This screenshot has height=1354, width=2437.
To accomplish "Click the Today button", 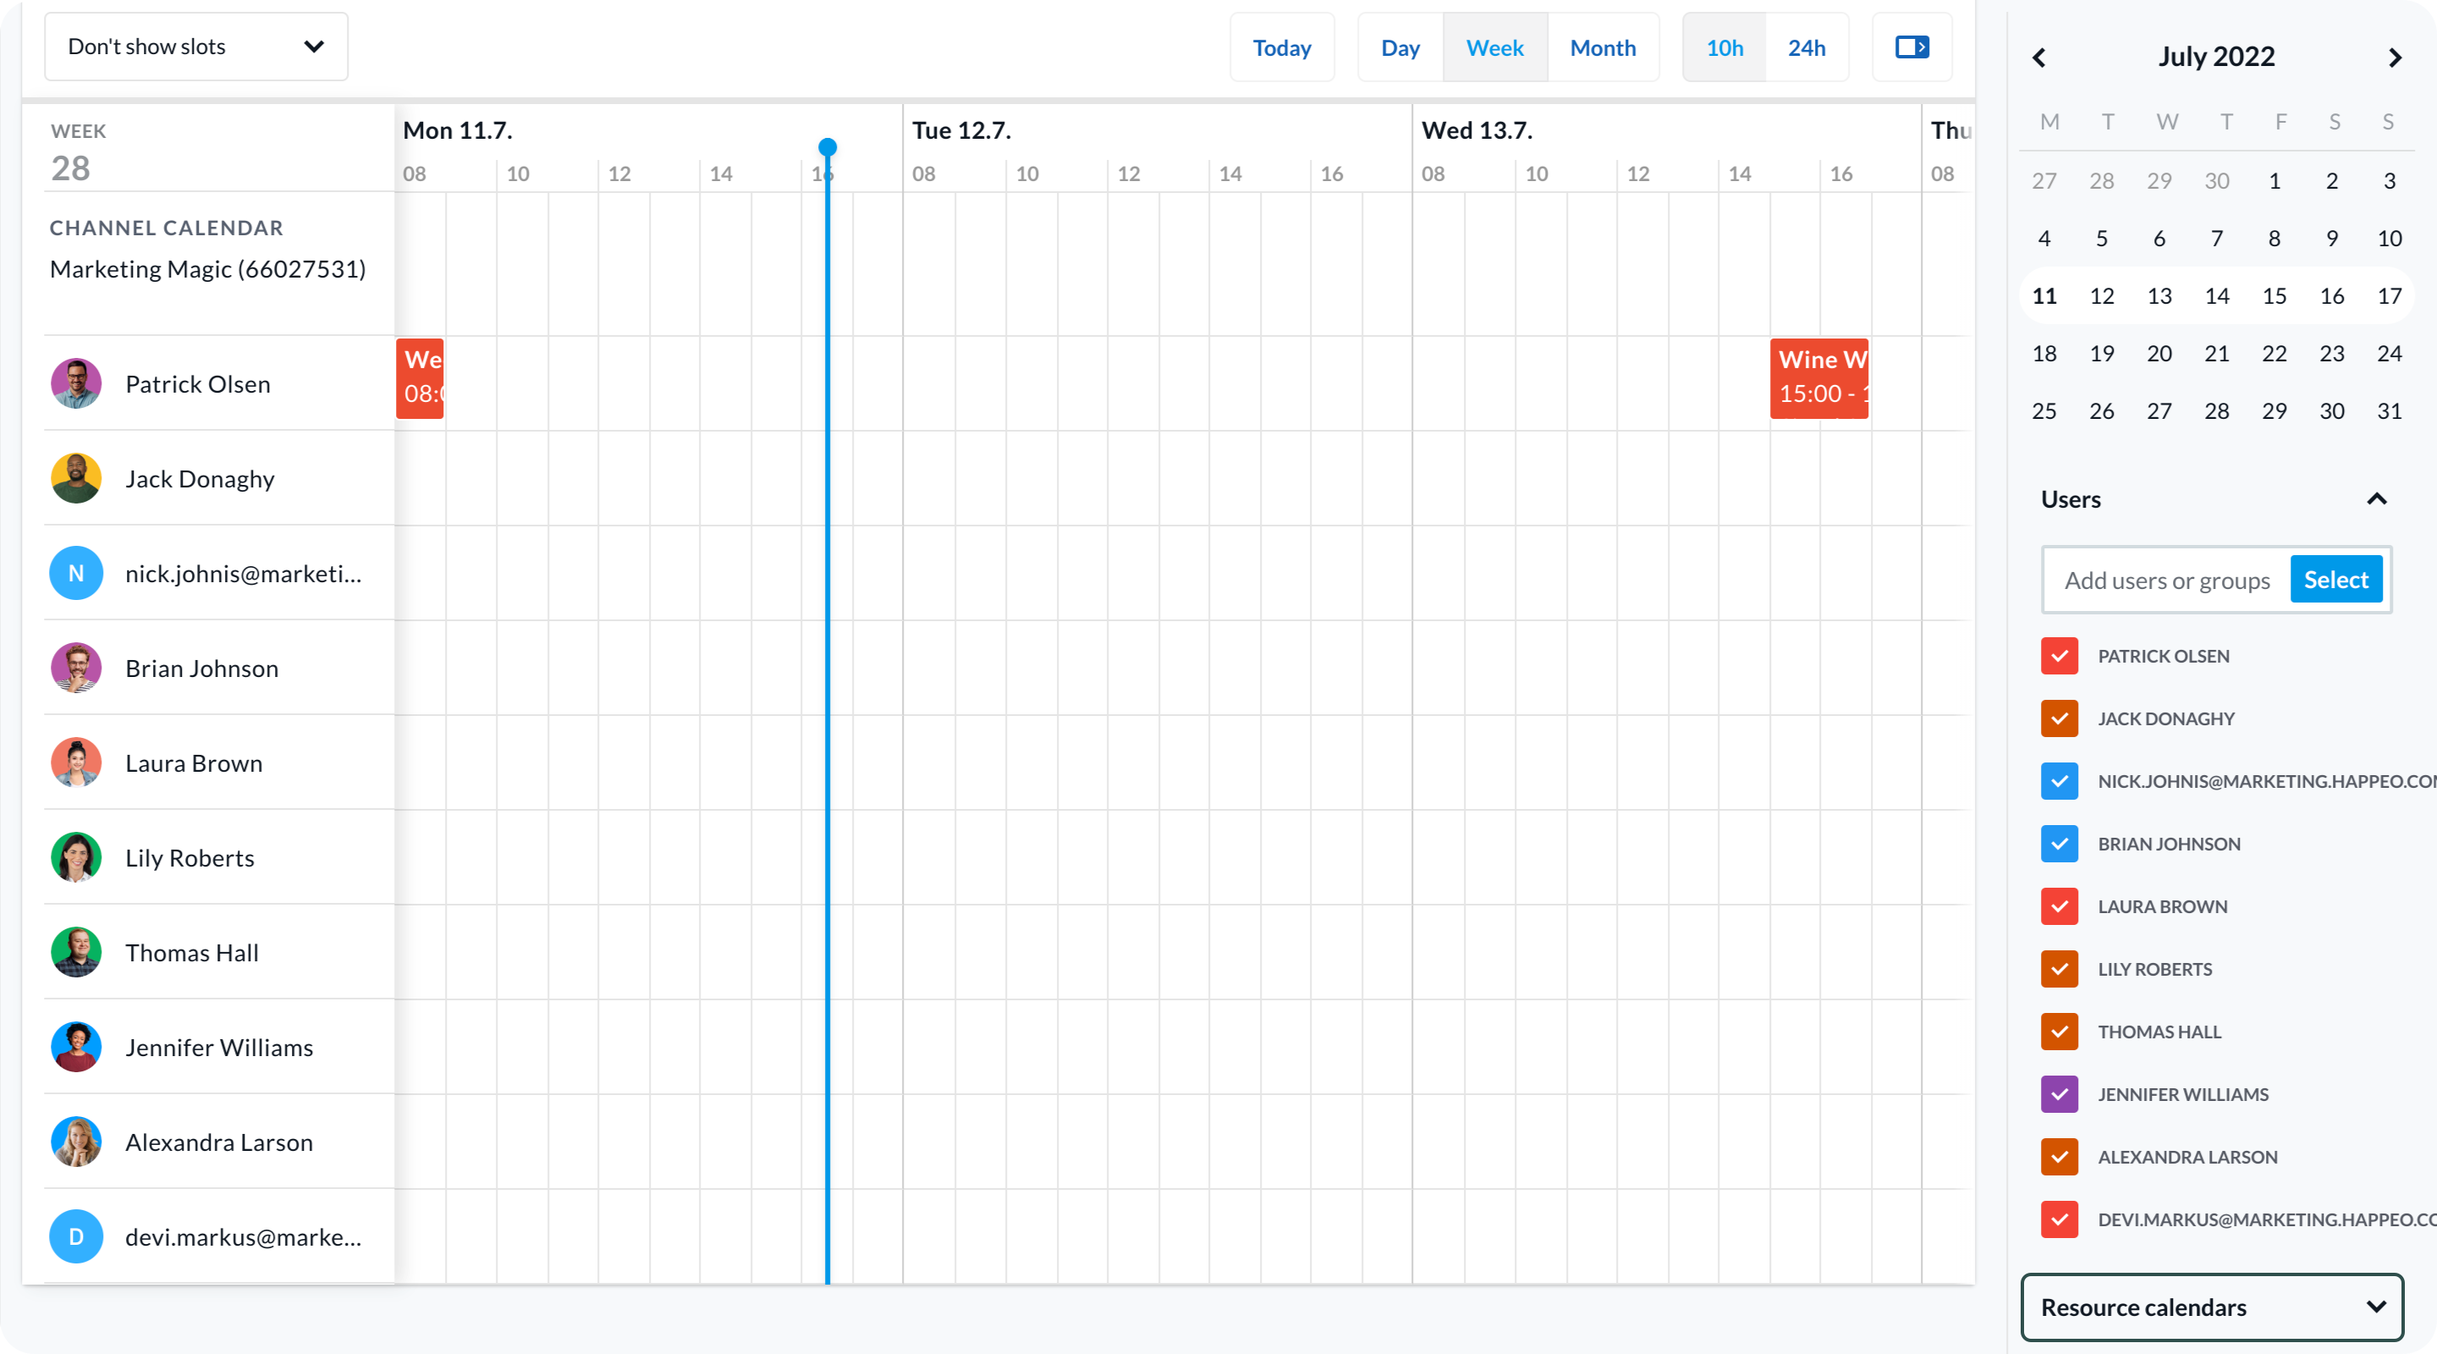I will tap(1282, 47).
